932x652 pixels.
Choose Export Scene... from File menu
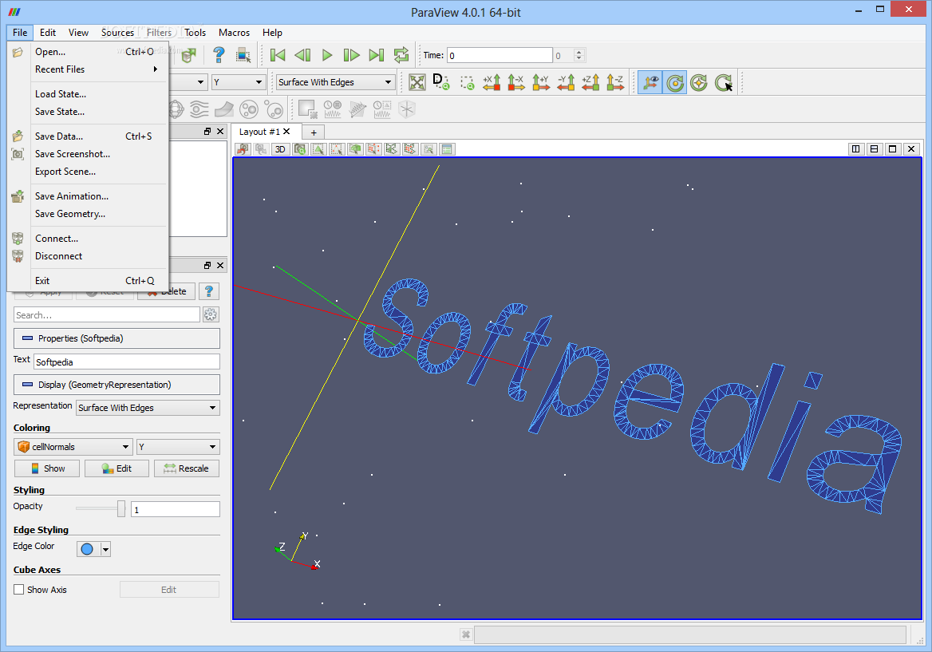(x=88, y=172)
